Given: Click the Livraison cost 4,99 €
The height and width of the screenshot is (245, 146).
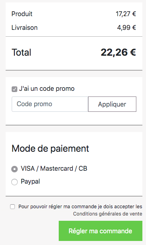Looking at the screenshot, I should click(127, 28).
